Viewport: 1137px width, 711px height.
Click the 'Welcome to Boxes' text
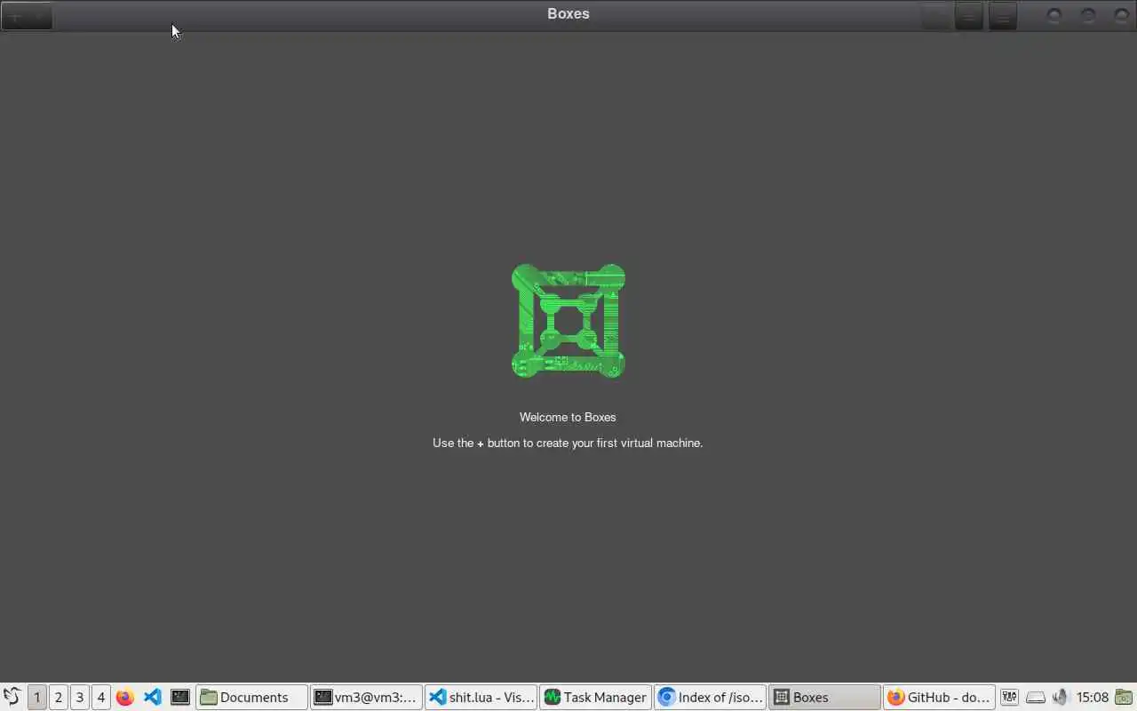pos(568,417)
